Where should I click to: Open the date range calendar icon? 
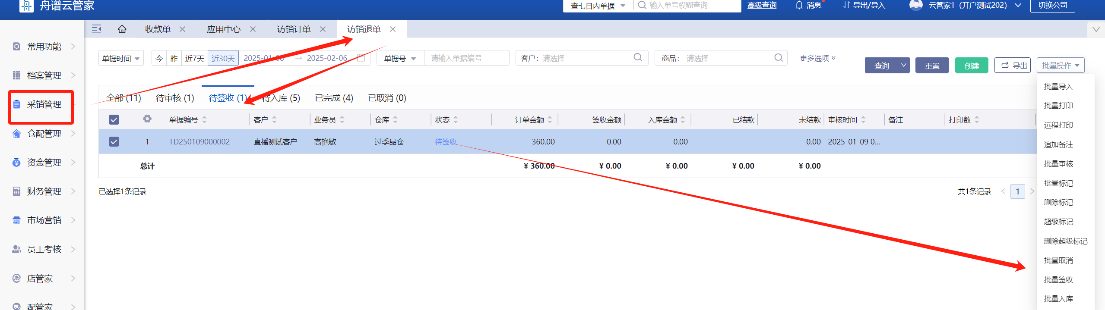[x=361, y=58]
